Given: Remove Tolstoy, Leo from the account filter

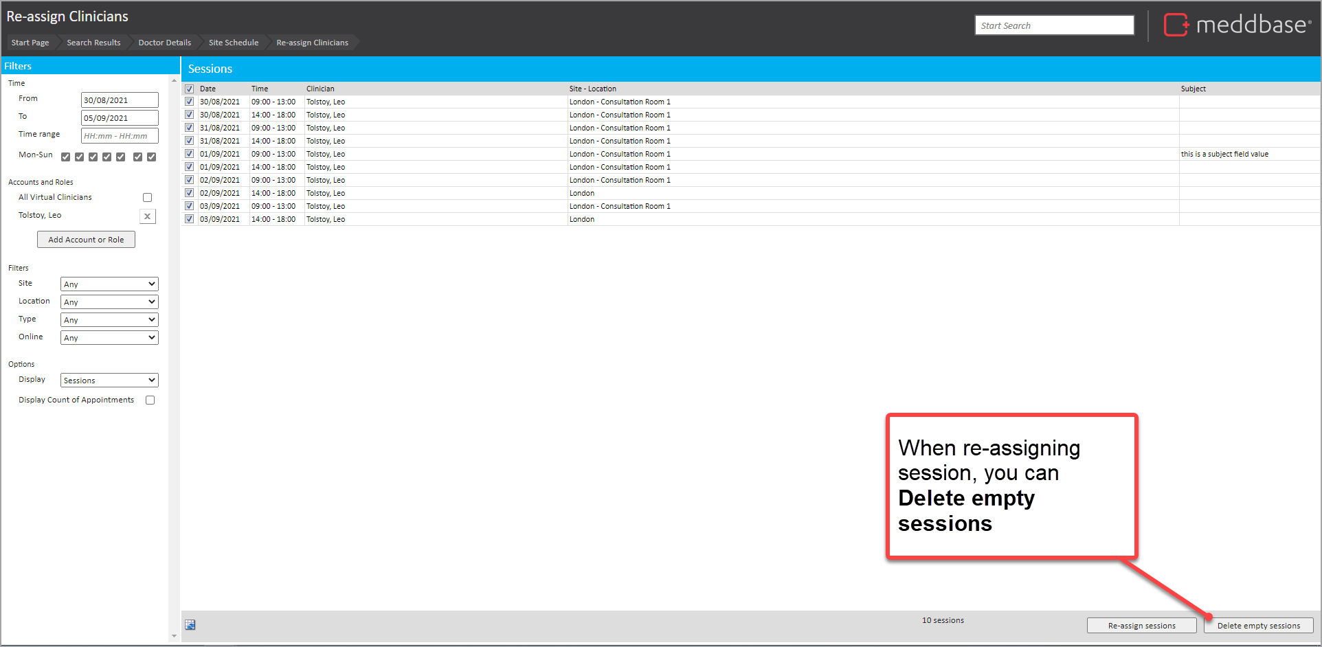Looking at the screenshot, I should click(x=147, y=216).
